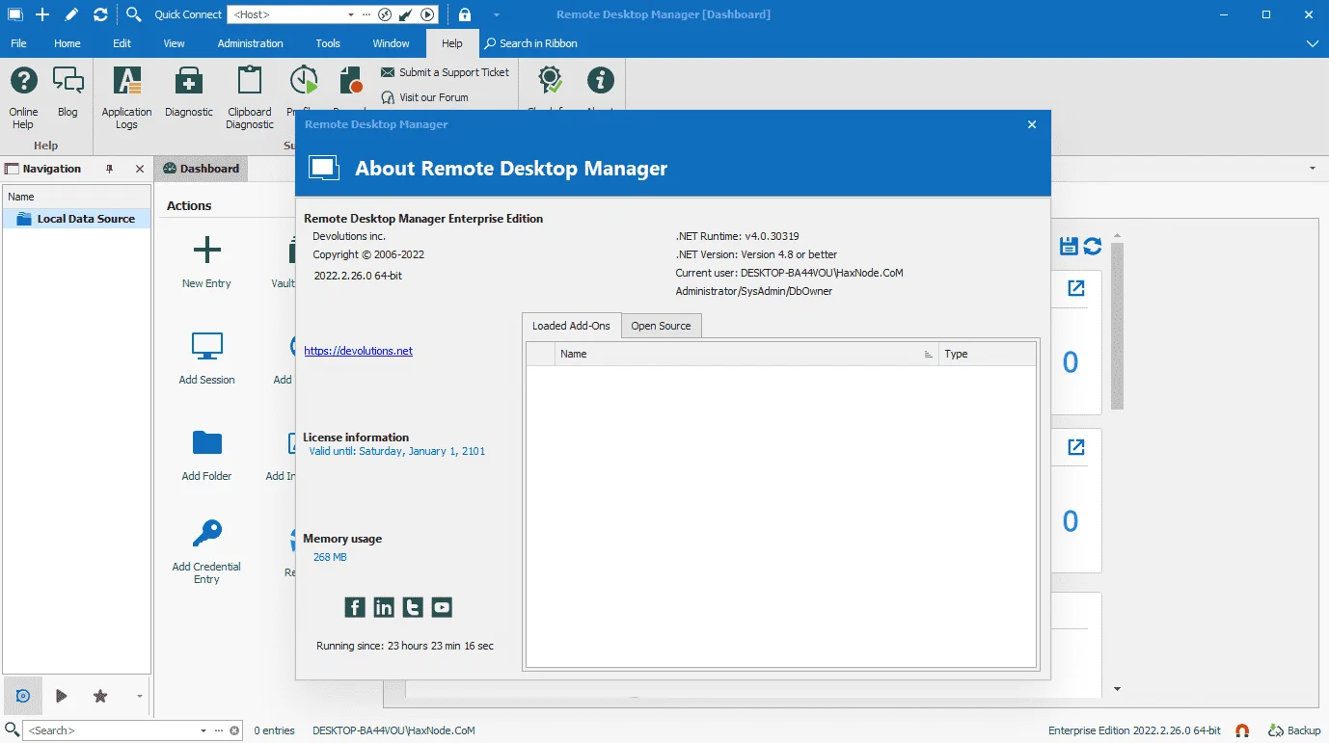1329x743 pixels.
Task: Open the navigation pane options dropdown
Action: pyautogui.click(x=140, y=696)
